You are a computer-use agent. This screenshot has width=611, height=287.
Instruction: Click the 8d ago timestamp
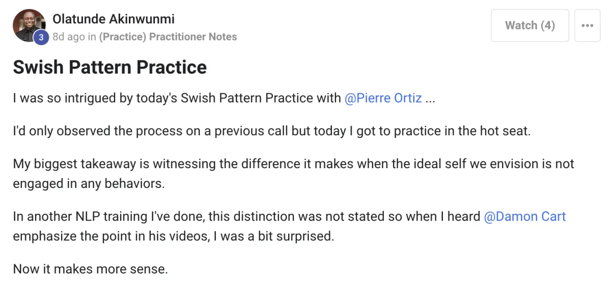click(x=69, y=37)
